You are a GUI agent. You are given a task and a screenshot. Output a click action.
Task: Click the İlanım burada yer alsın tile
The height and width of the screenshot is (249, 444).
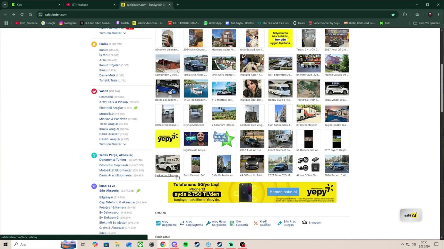point(224,139)
